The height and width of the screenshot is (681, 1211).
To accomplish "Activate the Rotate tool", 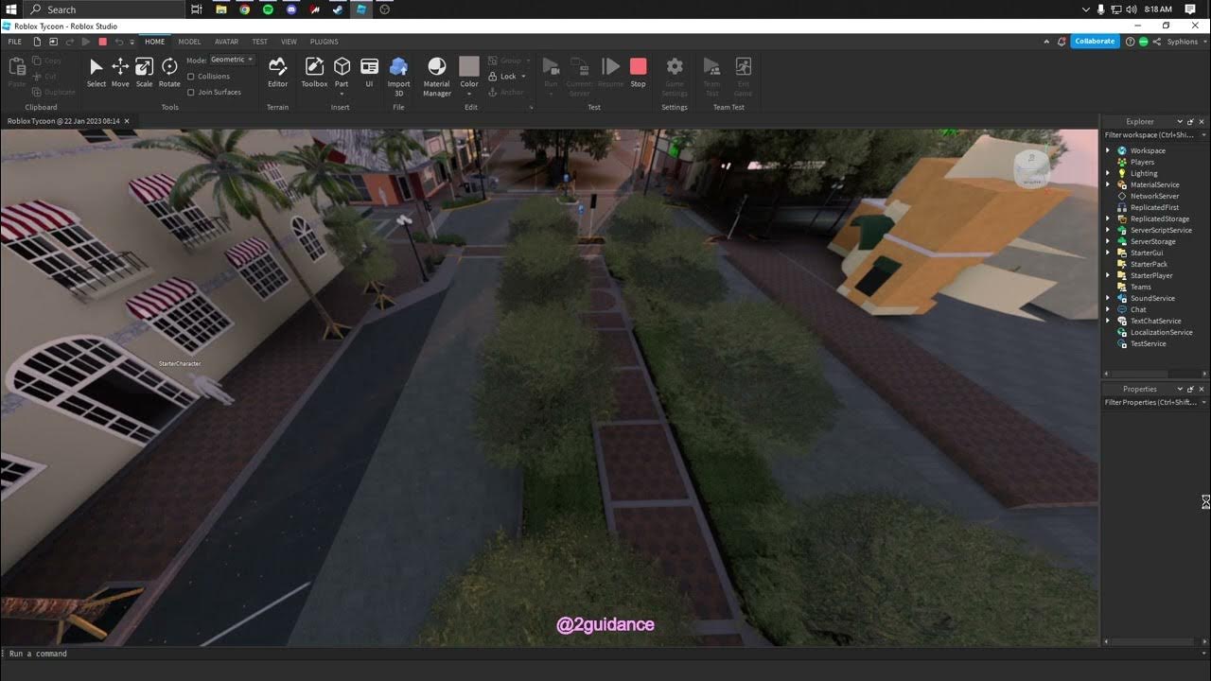I will 169,73.
